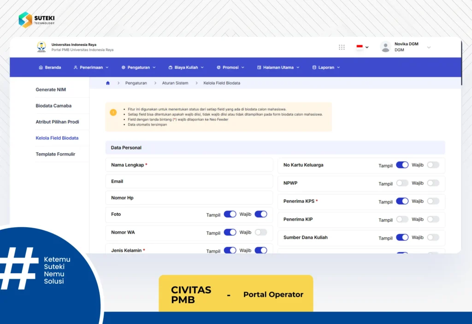Toggle Tampil for Nomor WA
Viewport: 472px width, 324px height.
pyautogui.click(x=230, y=232)
